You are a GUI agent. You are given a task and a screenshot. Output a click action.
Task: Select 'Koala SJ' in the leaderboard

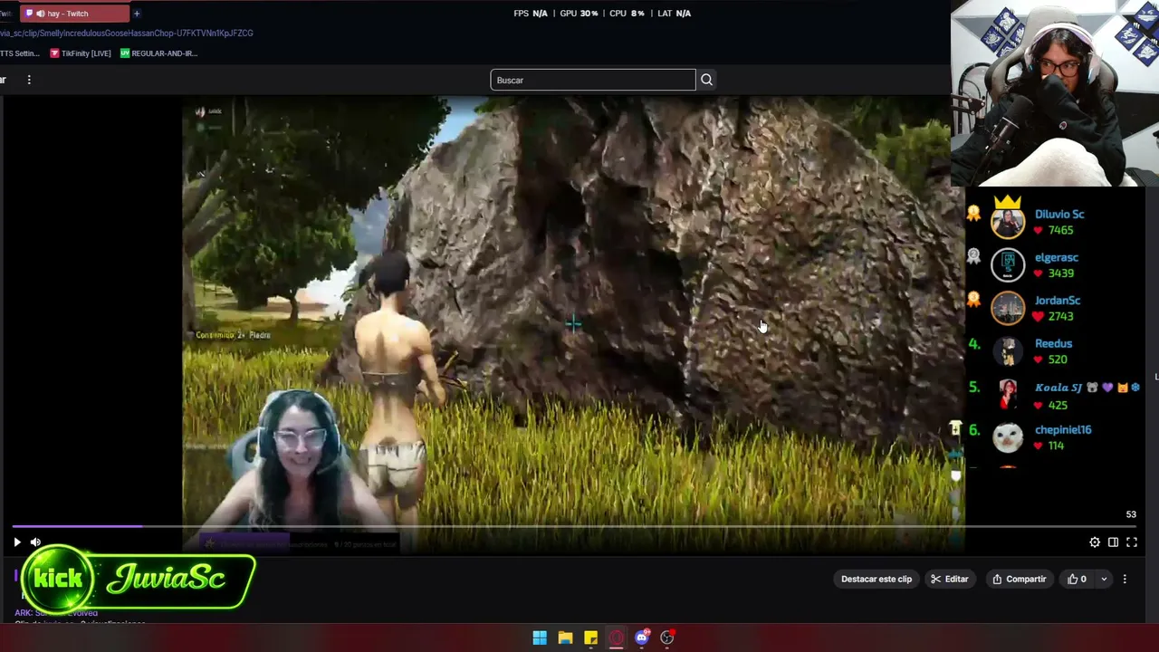[x=1058, y=388]
